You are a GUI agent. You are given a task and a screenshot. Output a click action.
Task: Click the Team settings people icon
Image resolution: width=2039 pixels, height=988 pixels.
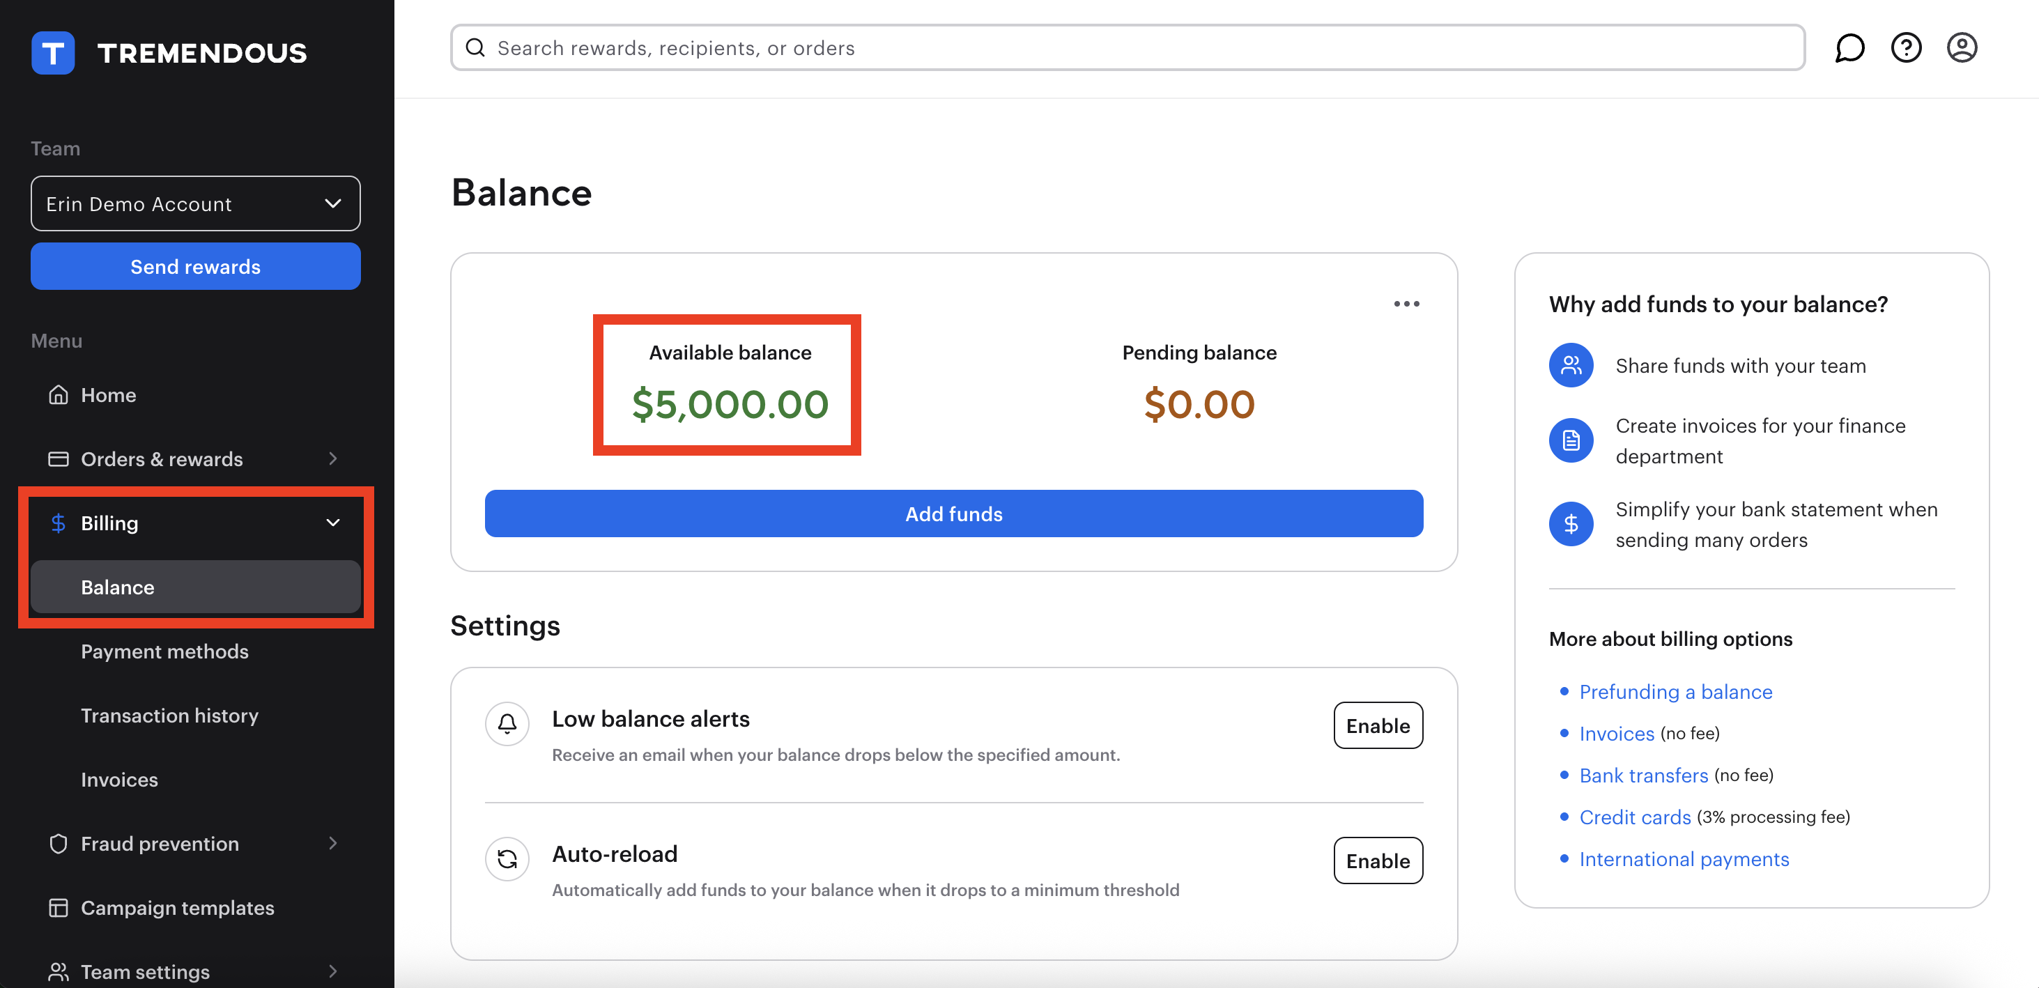point(58,971)
